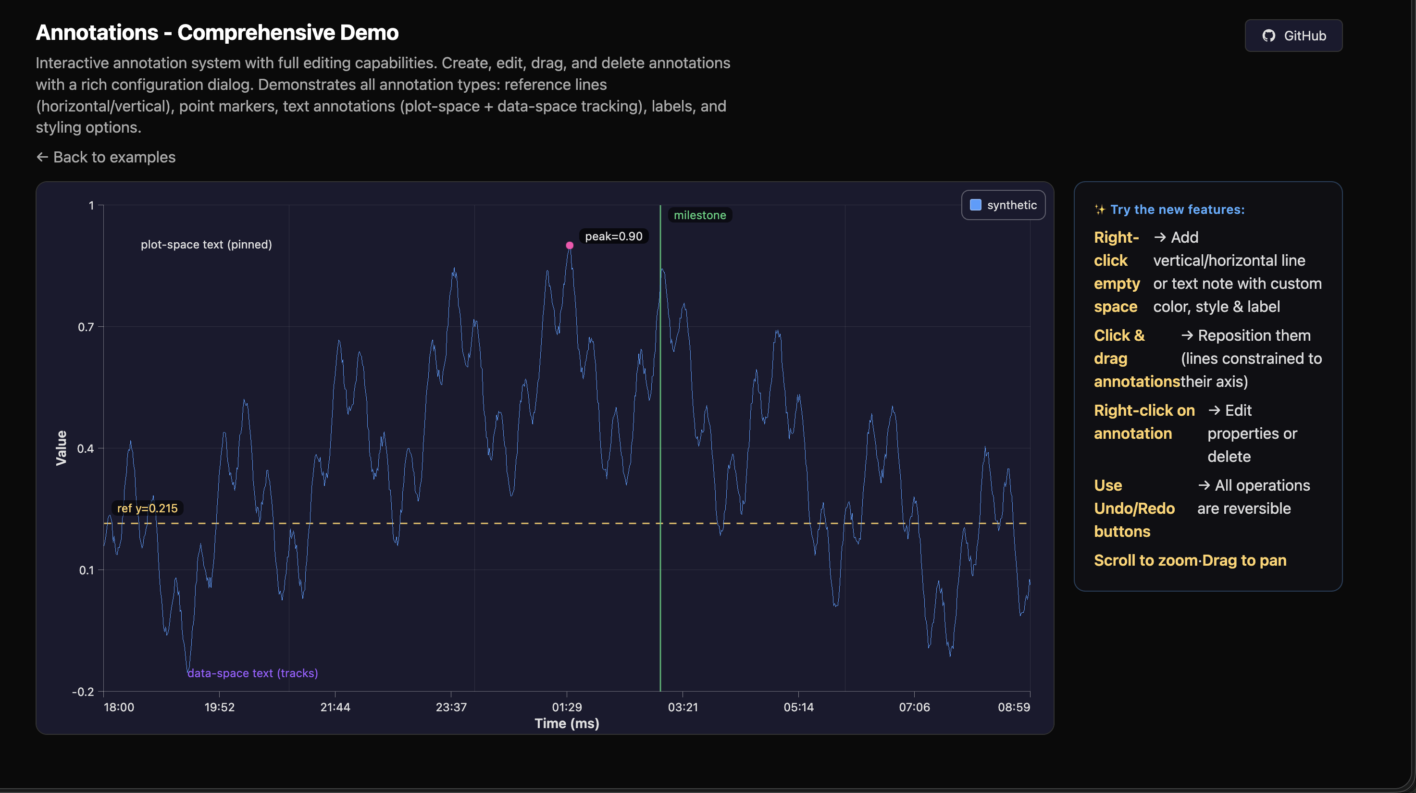Click the peak=0.90 annotation label
The height and width of the screenshot is (793, 1416).
coord(613,236)
